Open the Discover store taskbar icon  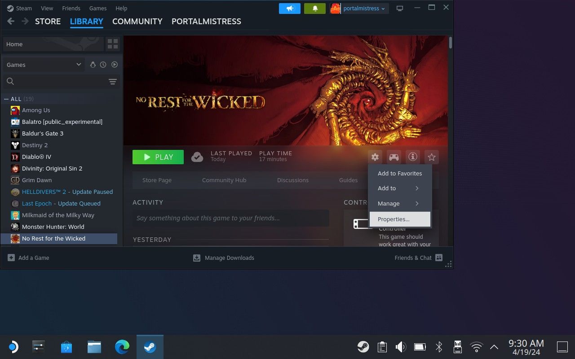pos(66,346)
